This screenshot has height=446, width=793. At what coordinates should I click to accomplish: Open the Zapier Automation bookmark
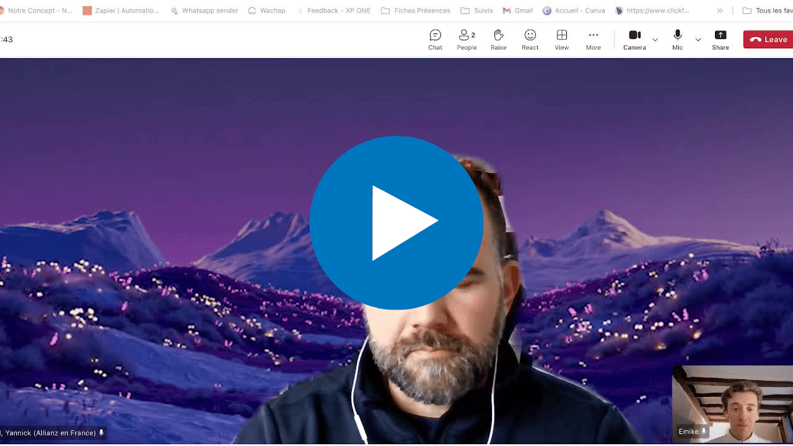click(x=121, y=11)
